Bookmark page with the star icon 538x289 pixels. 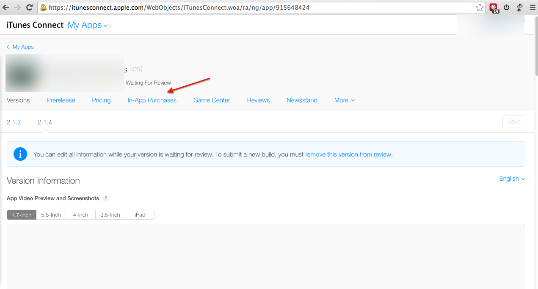(480, 7)
